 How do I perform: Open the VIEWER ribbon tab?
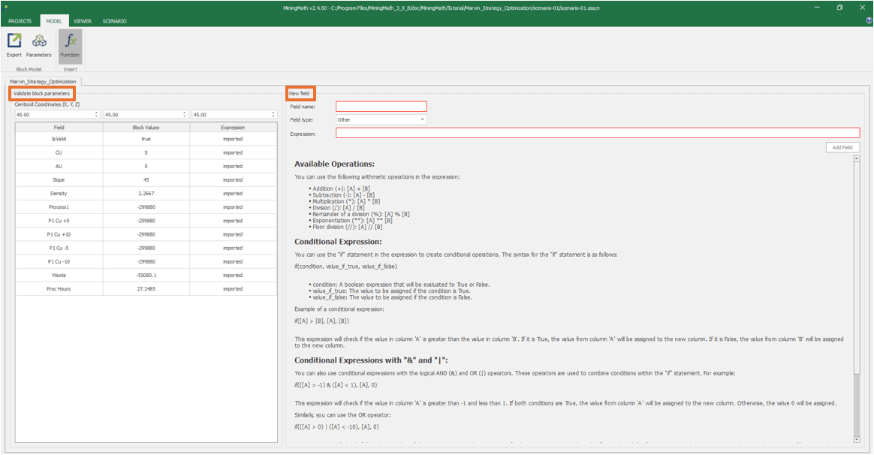(x=83, y=21)
